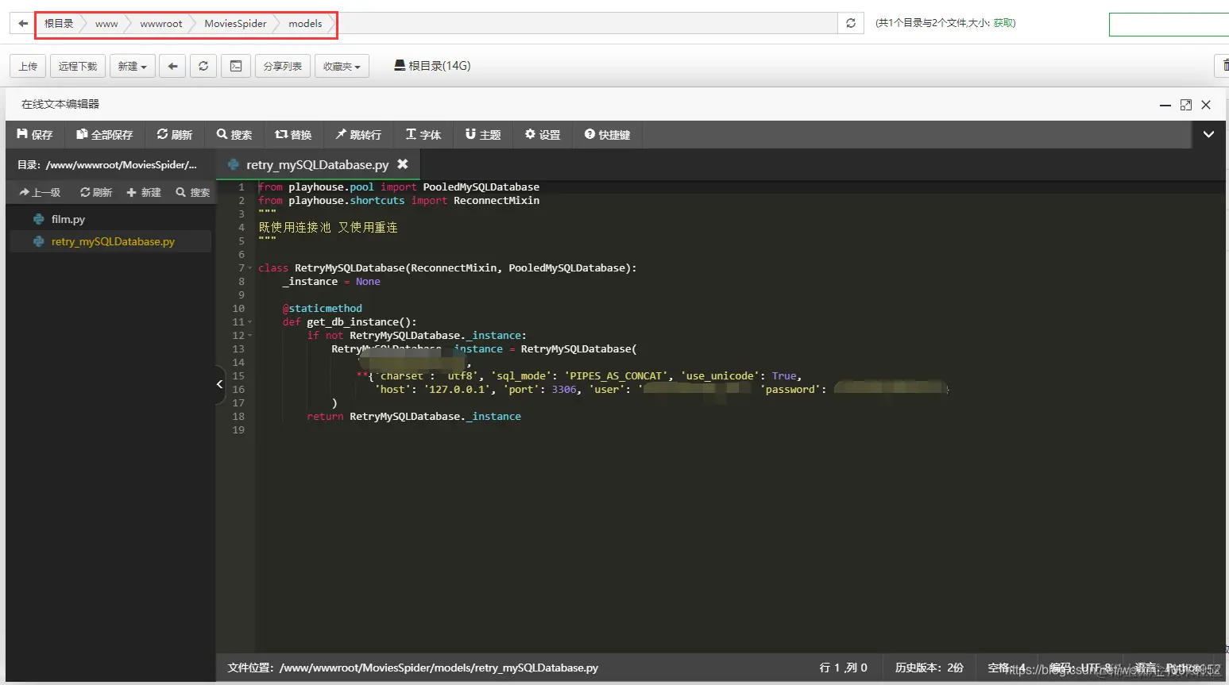Open 搜索 search in editor toolbar
1229x685 pixels.
click(234, 135)
